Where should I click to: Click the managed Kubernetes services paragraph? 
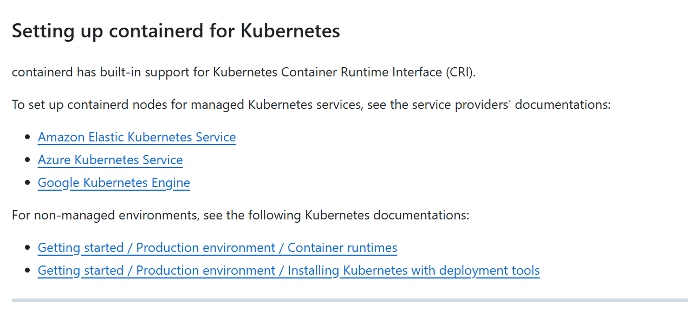point(311,104)
